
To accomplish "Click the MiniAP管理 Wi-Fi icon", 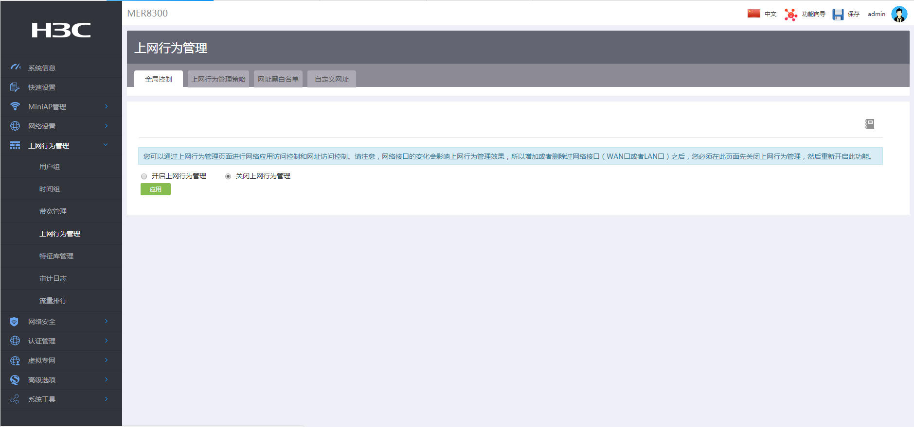I will [x=15, y=106].
